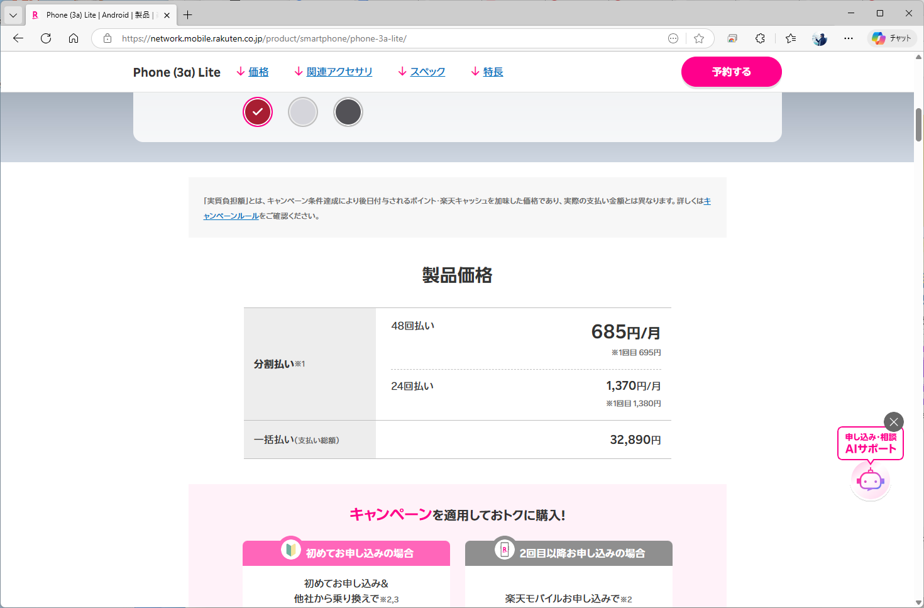This screenshot has width=924, height=608.
Task: Add this page to favorites star
Action: coord(699,38)
